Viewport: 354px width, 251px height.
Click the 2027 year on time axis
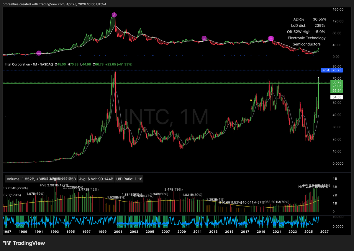pos(324,232)
